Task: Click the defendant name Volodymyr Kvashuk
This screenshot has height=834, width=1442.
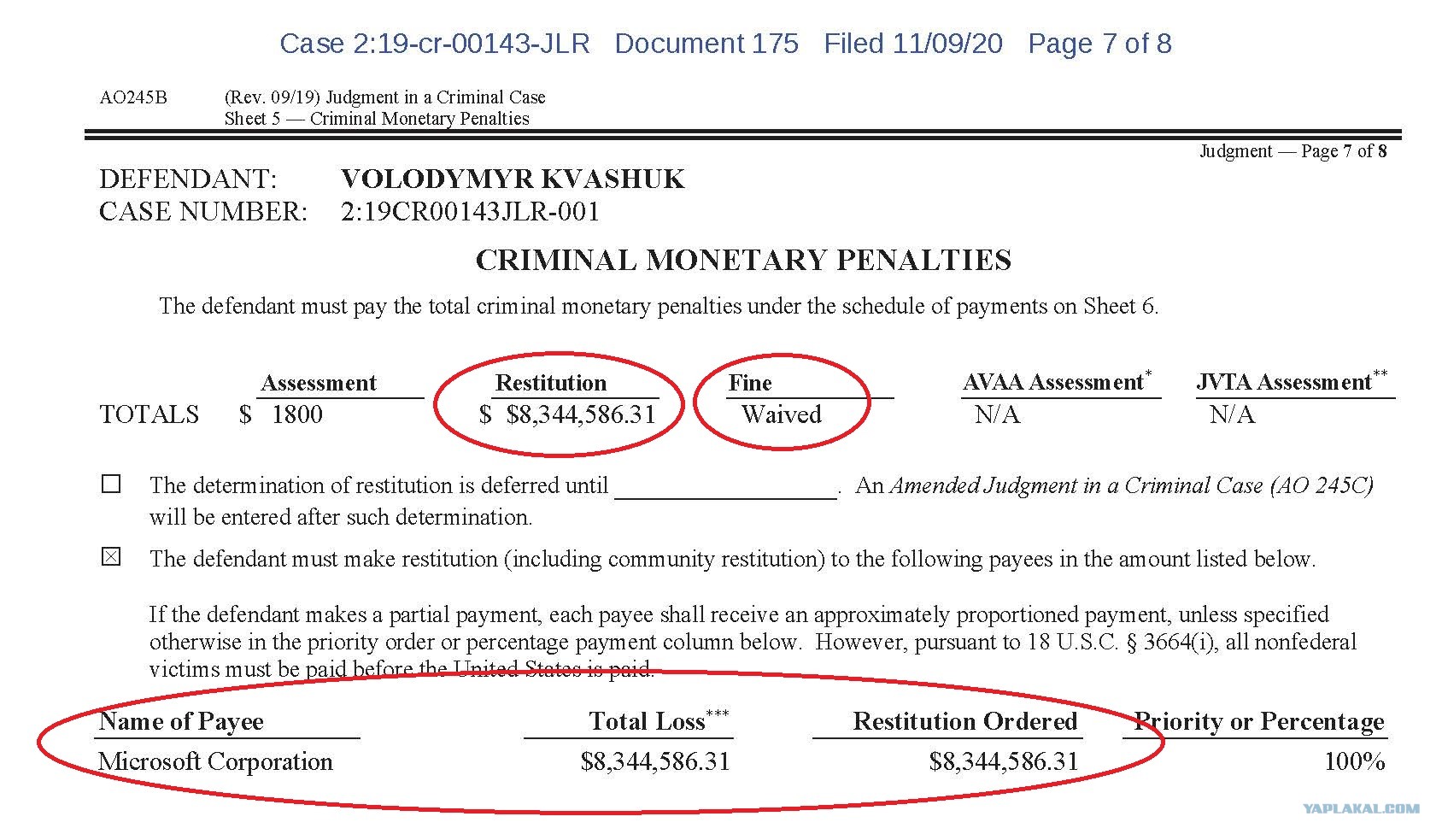Action: pos(513,179)
